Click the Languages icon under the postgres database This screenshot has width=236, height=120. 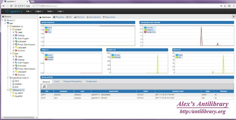coord(16,47)
